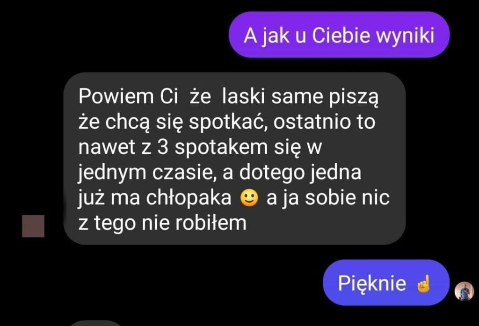Click the pointing-up finger emoji
The width and height of the screenshot is (479, 326).
(x=424, y=283)
